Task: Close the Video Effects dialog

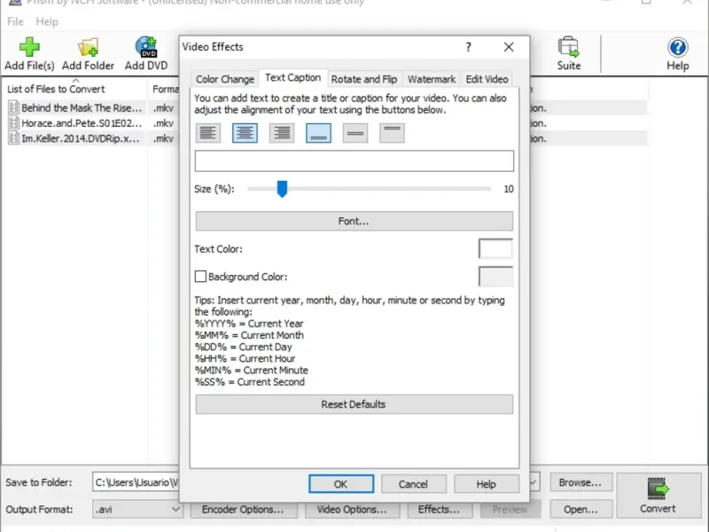Action: click(x=509, y=47)
